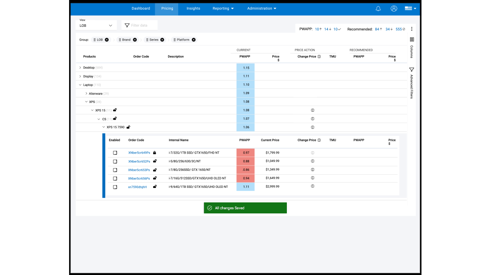491x275 pixels.
Task: Open the Reporting menu
Action: [223, 8]
